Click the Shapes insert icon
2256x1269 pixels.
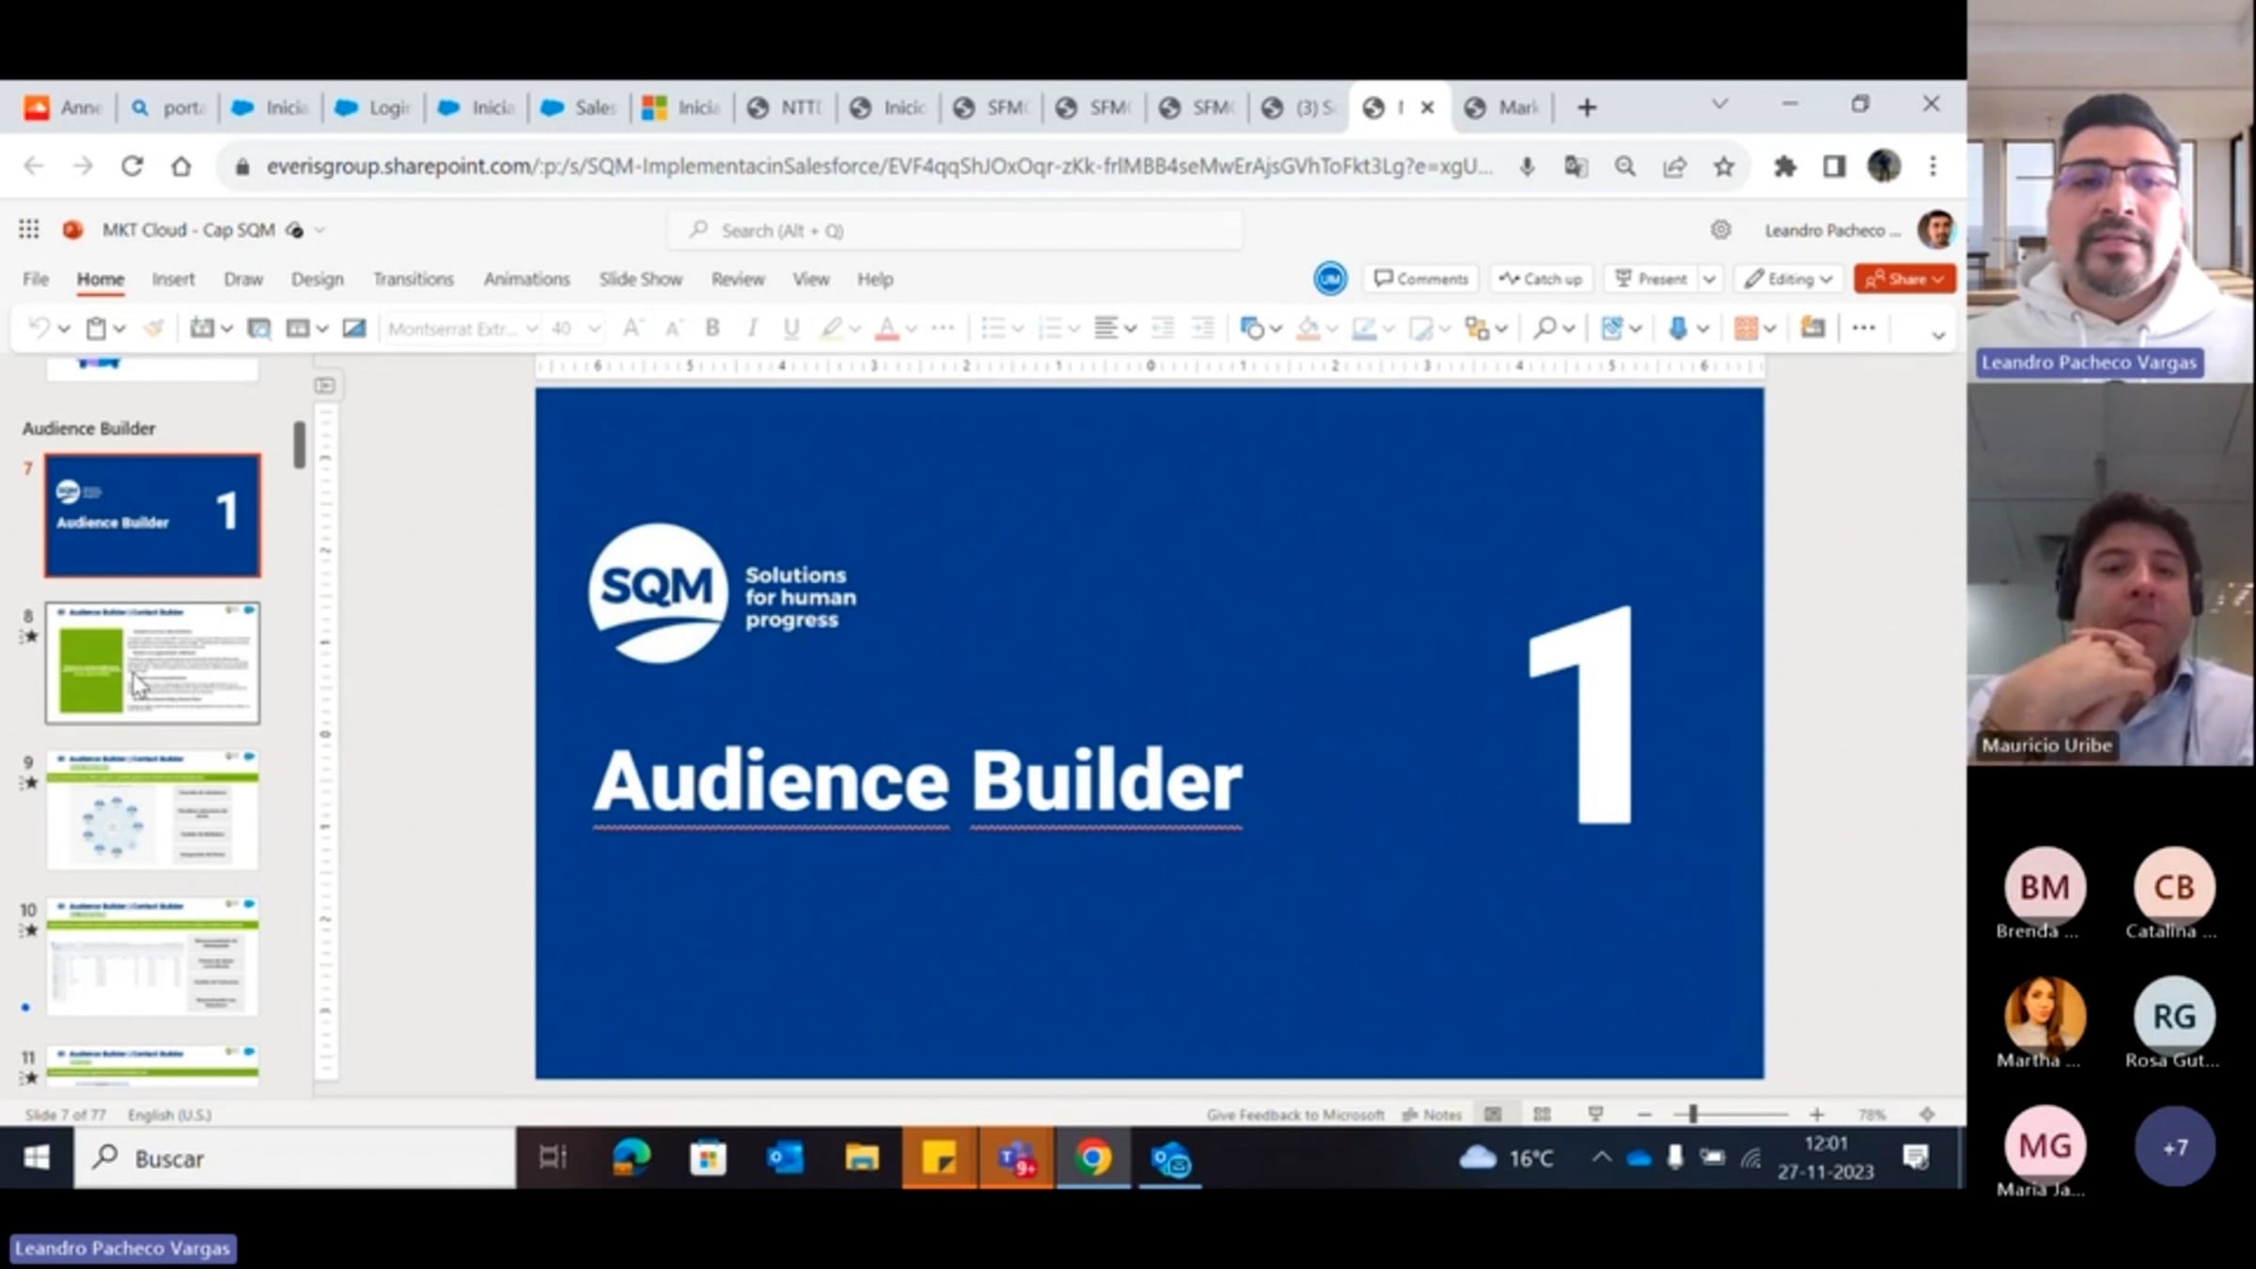(x=1251, y=328)
